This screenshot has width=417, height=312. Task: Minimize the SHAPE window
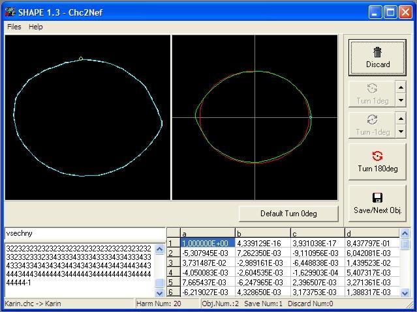coord(375,12)
